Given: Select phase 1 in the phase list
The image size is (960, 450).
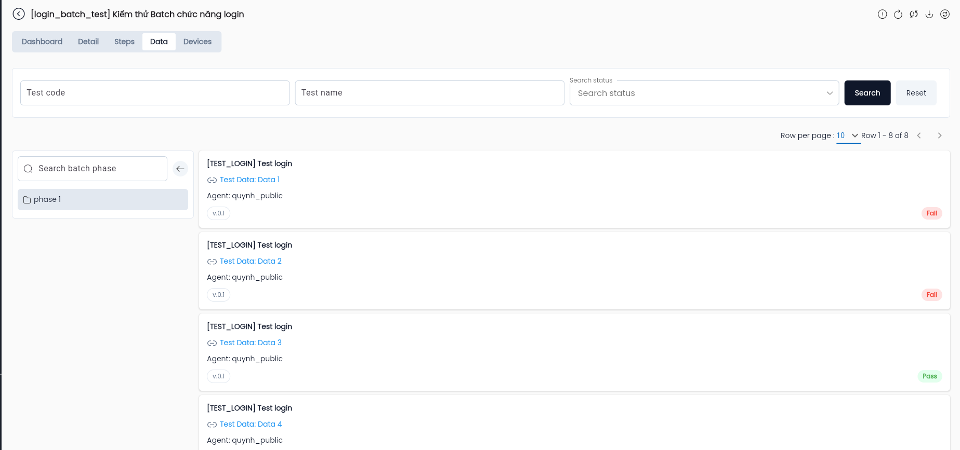Looking at the screenshot, I should [103, 199].
